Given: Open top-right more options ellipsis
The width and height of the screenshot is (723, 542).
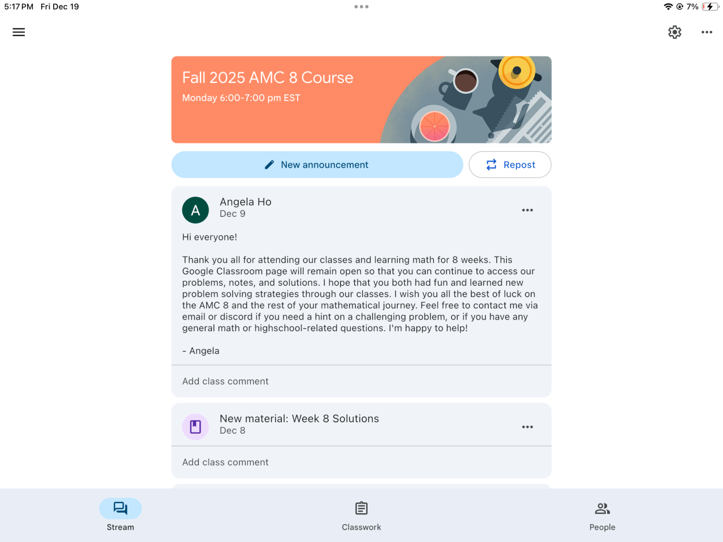Looking at the screenshot, I should pyautogui.click(x=707, y=32).
